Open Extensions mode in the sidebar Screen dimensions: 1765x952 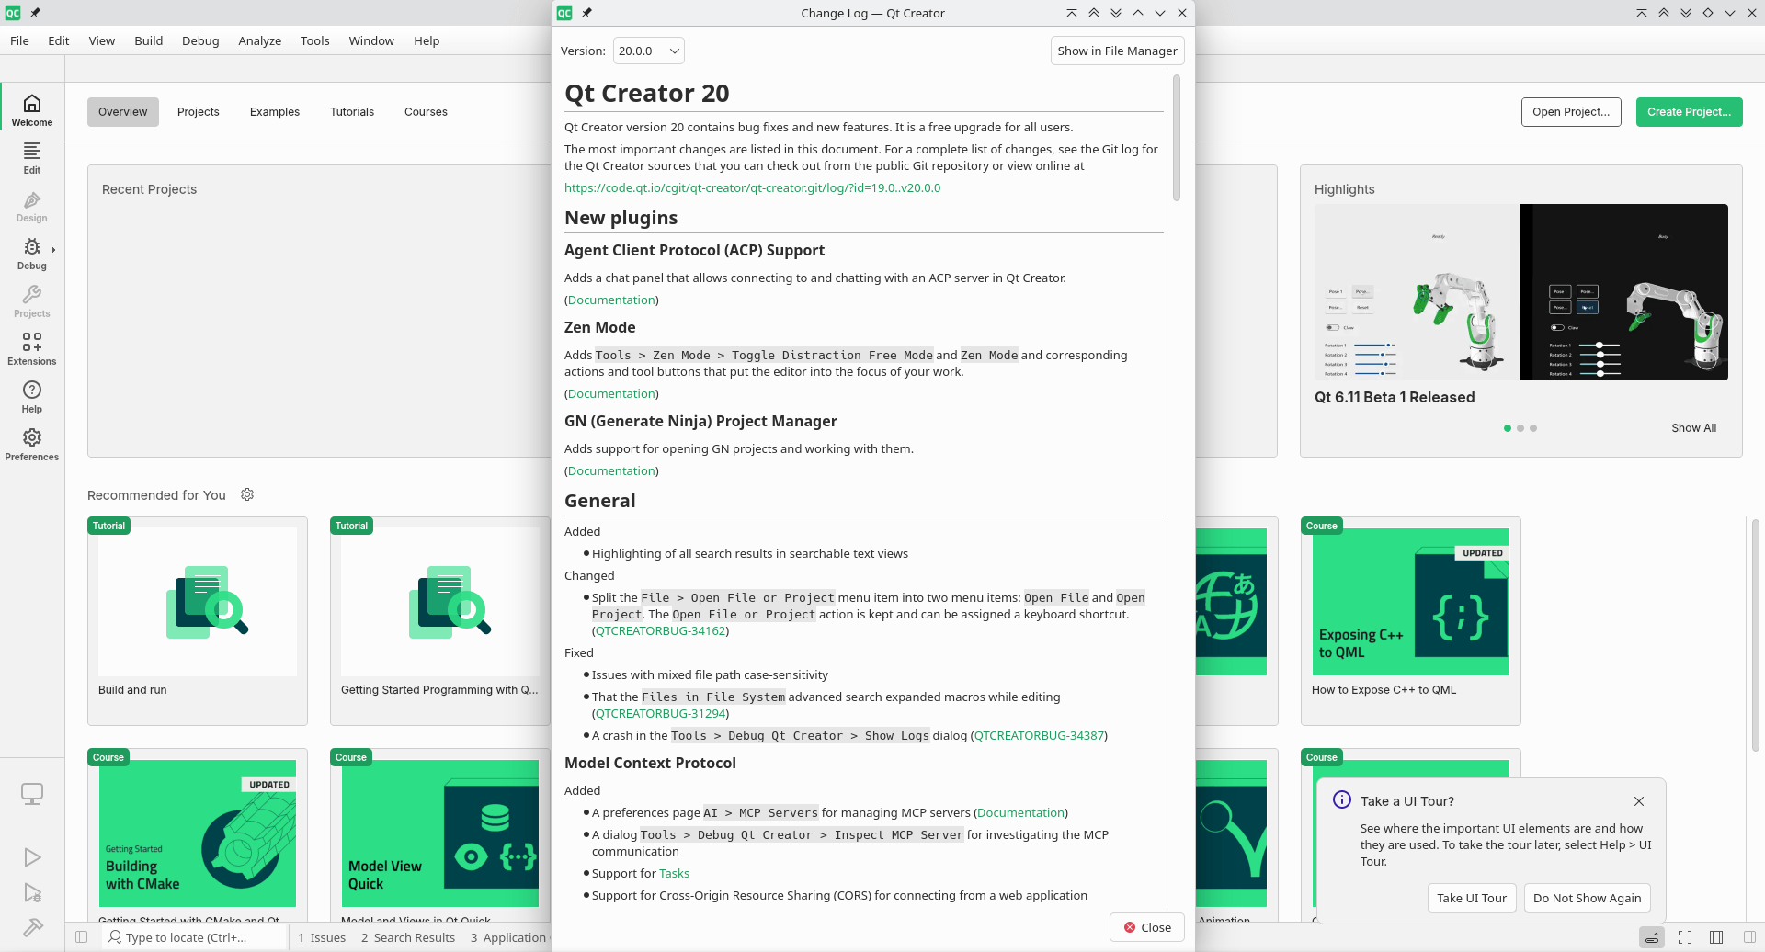click(x=32, y=348)
